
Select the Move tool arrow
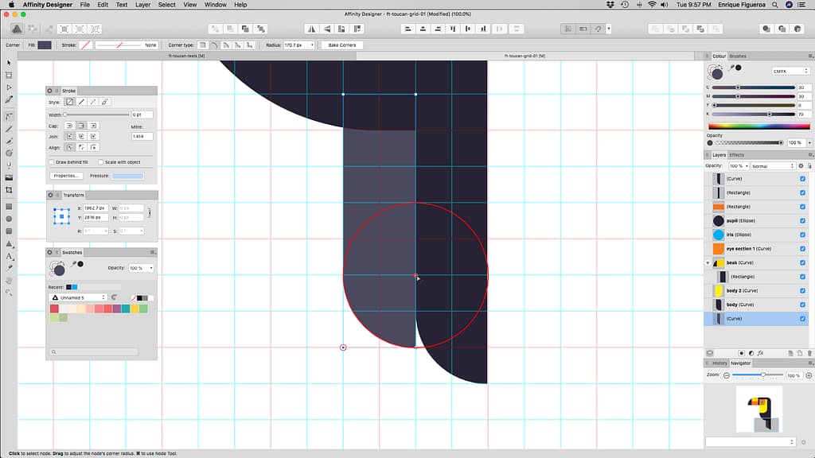[x=9, y=62]
